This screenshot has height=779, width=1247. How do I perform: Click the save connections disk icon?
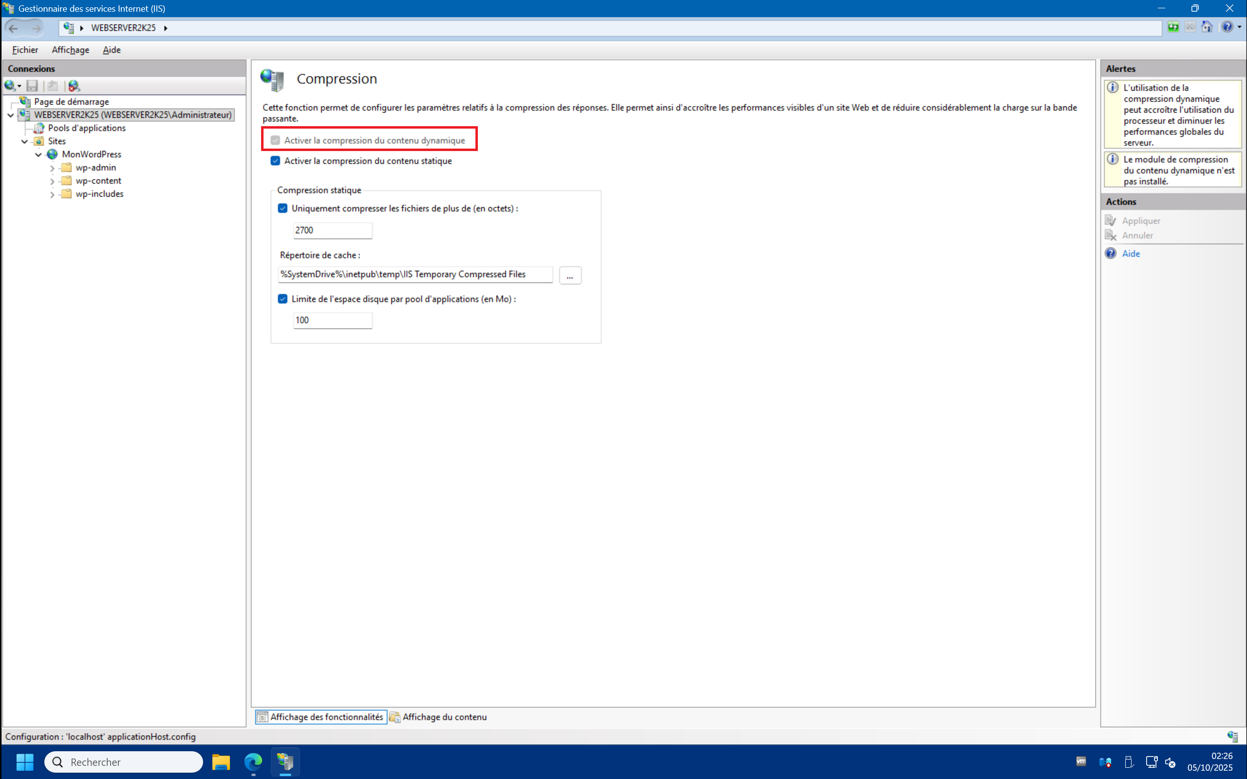coord(32,86)
